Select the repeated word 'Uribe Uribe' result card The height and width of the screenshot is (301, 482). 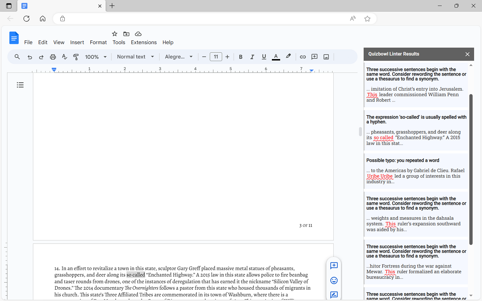tap(416, 171)
